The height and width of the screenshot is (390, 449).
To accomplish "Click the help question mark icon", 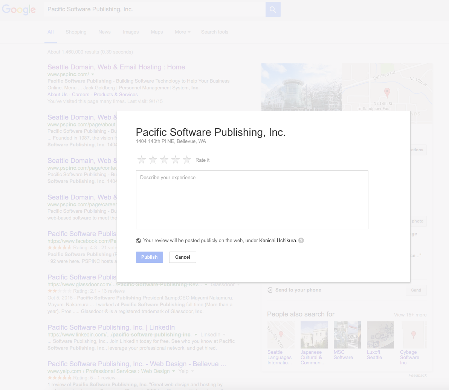I will point(301,241).
